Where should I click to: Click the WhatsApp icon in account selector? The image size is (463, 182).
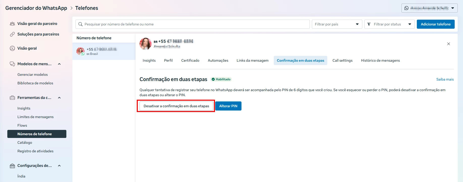(406, 8)
